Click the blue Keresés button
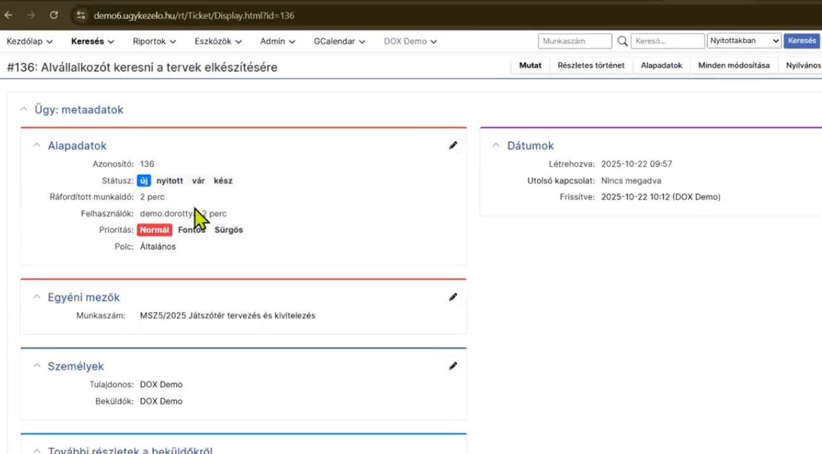This screenshot has height=454, width=822. (x=802, y=41)
